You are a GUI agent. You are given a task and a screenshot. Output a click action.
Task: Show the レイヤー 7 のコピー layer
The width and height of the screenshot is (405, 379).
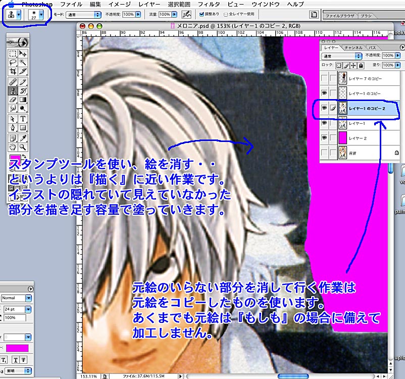click(x=324, y=78)
